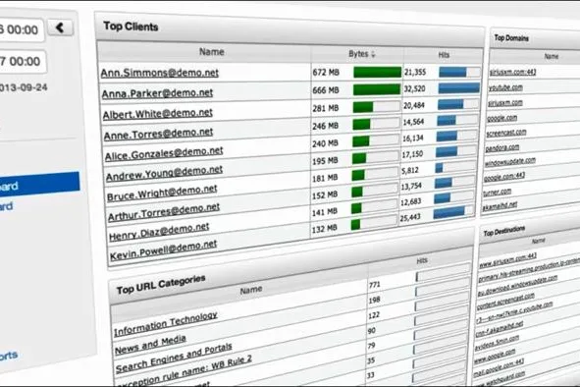Click akamaihd.net in Top Domains
The image size is (580, 387).
coord(500,206)
